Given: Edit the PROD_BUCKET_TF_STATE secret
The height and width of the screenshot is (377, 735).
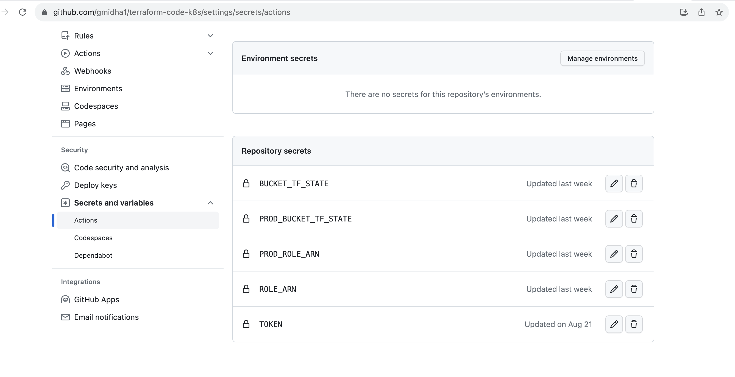Looking at the screenshot, I should pos(614,219).
